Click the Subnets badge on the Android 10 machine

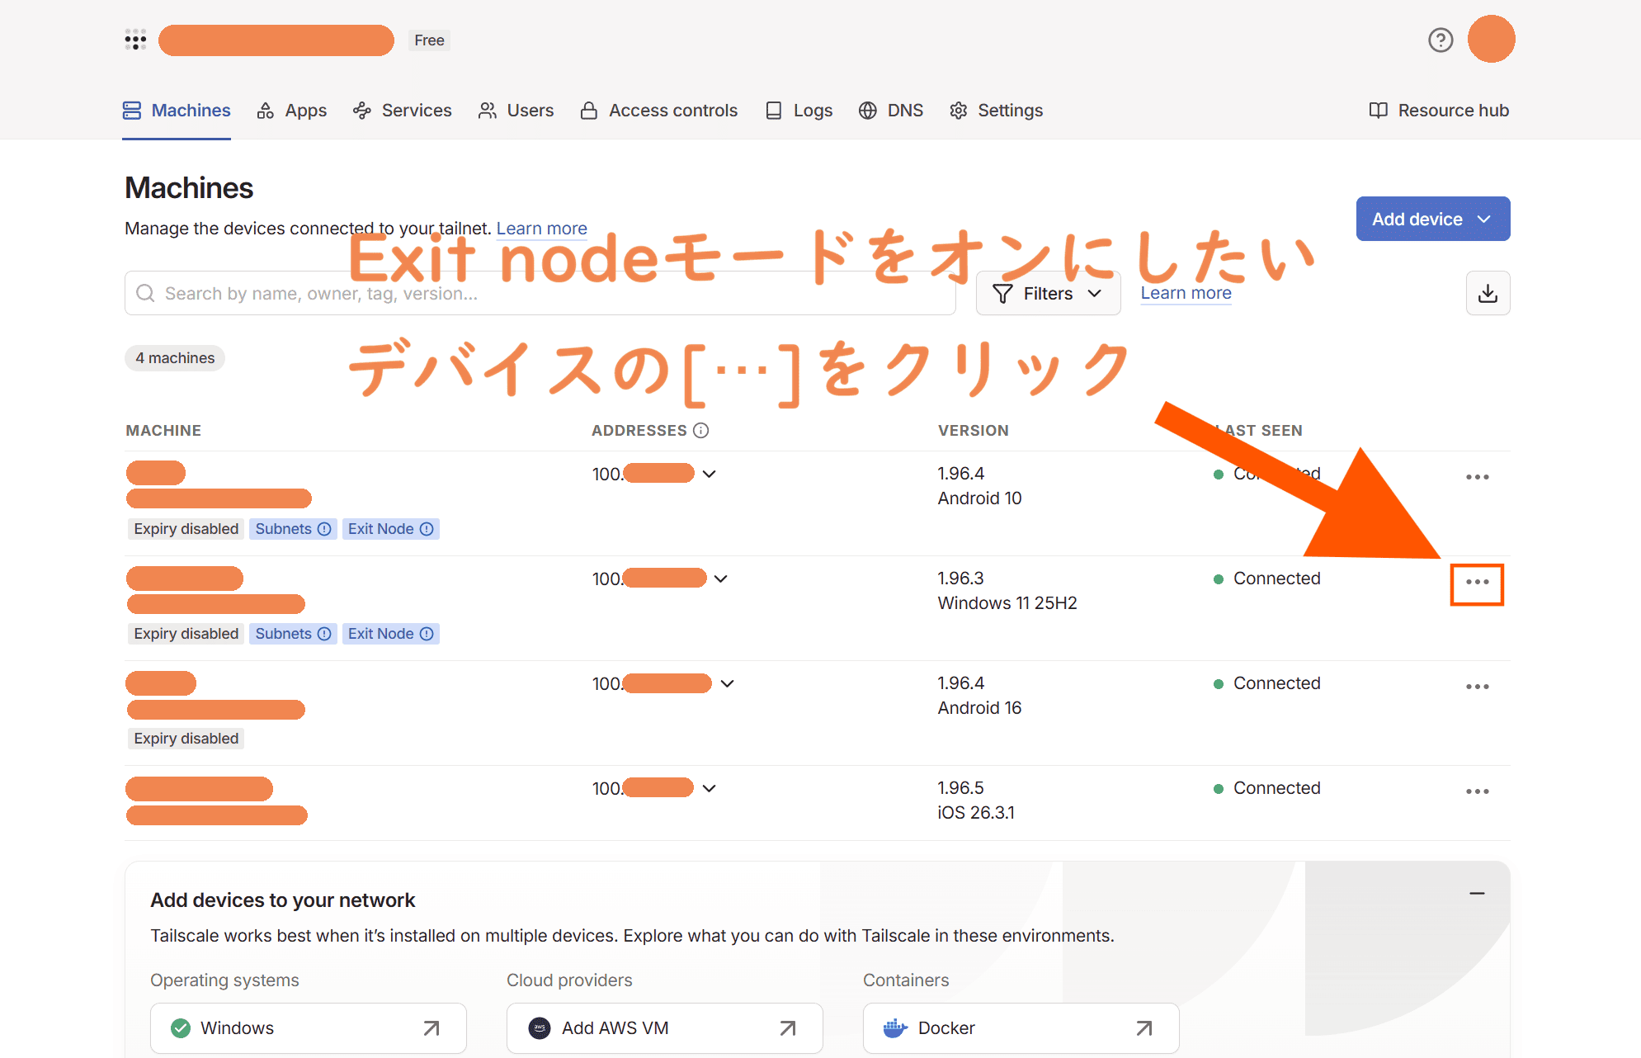pos(292,529)
